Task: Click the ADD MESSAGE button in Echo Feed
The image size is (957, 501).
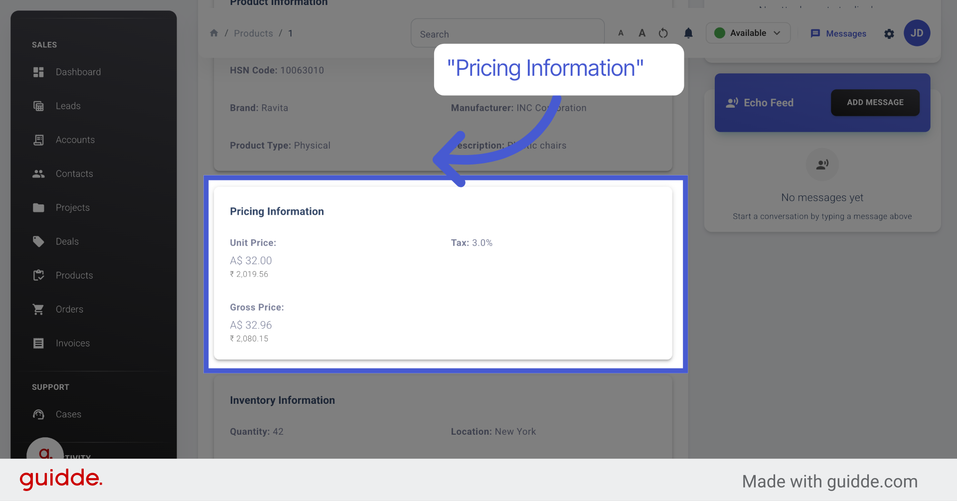Action: (875, 102)
